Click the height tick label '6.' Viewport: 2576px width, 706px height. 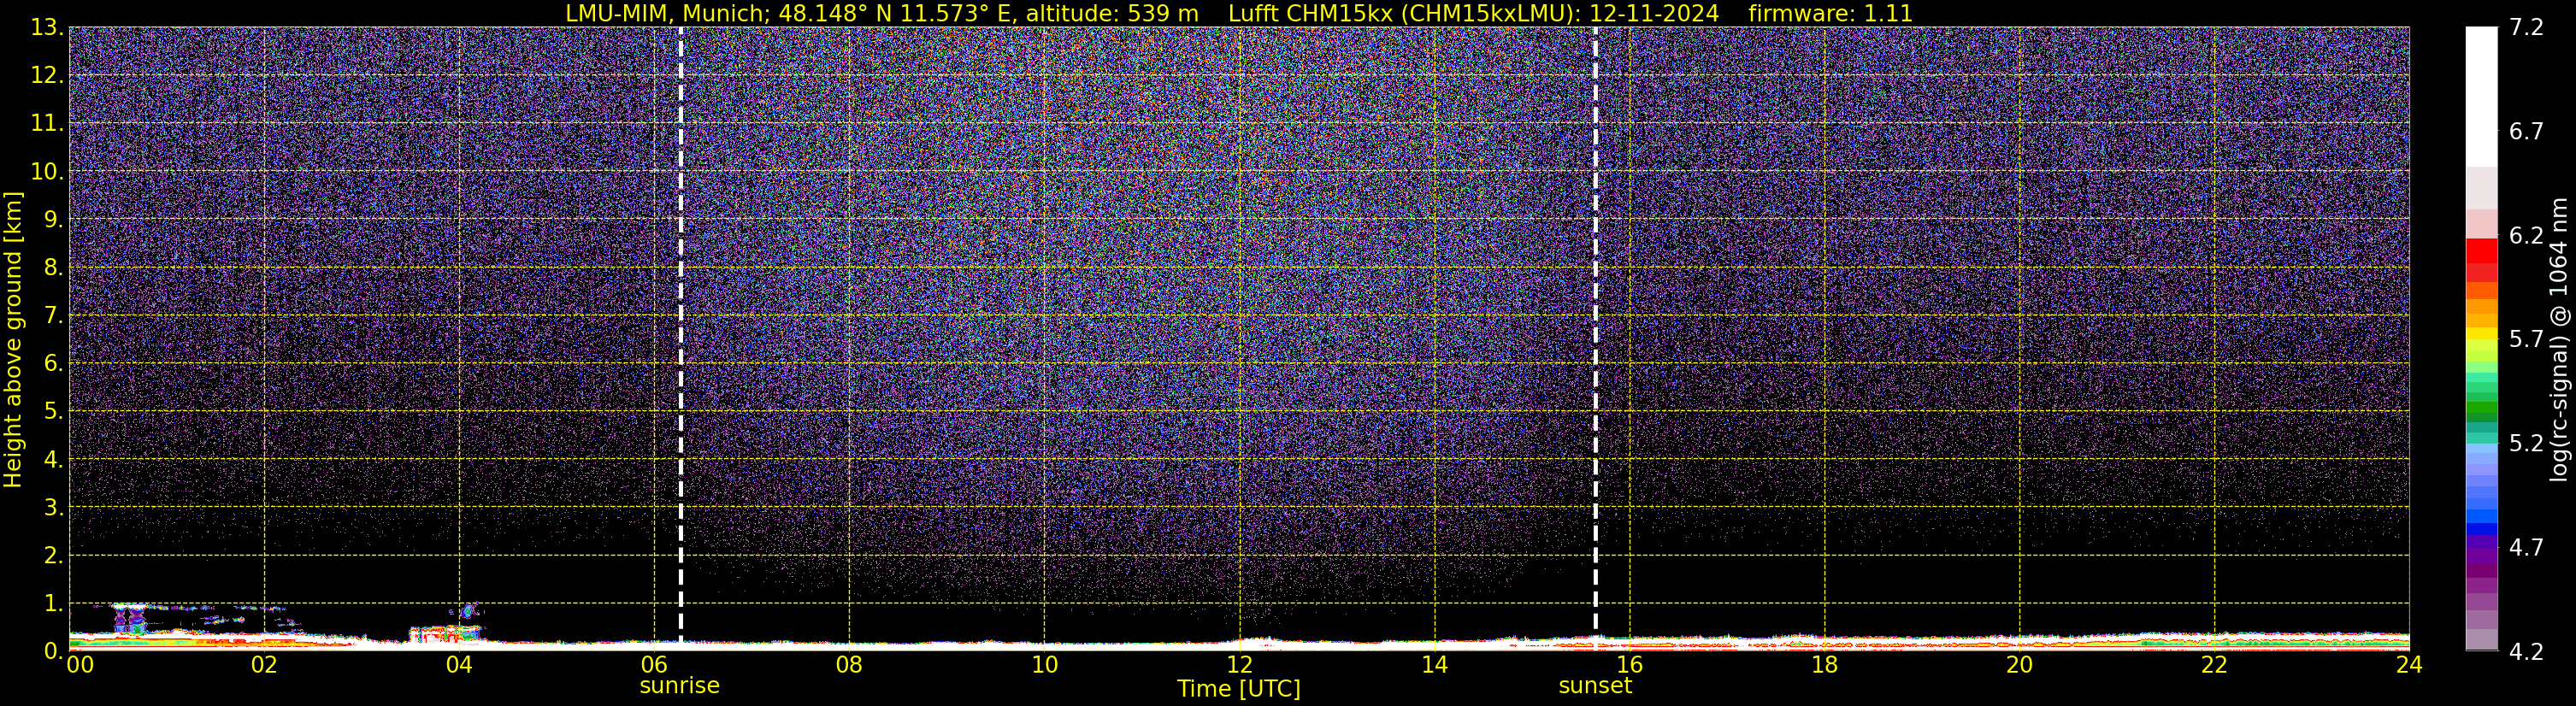pyautogui.click(x=53, y=363)
